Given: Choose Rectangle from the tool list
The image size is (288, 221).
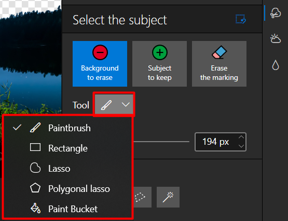Looking at the screenshot, I should pos(68,148).
